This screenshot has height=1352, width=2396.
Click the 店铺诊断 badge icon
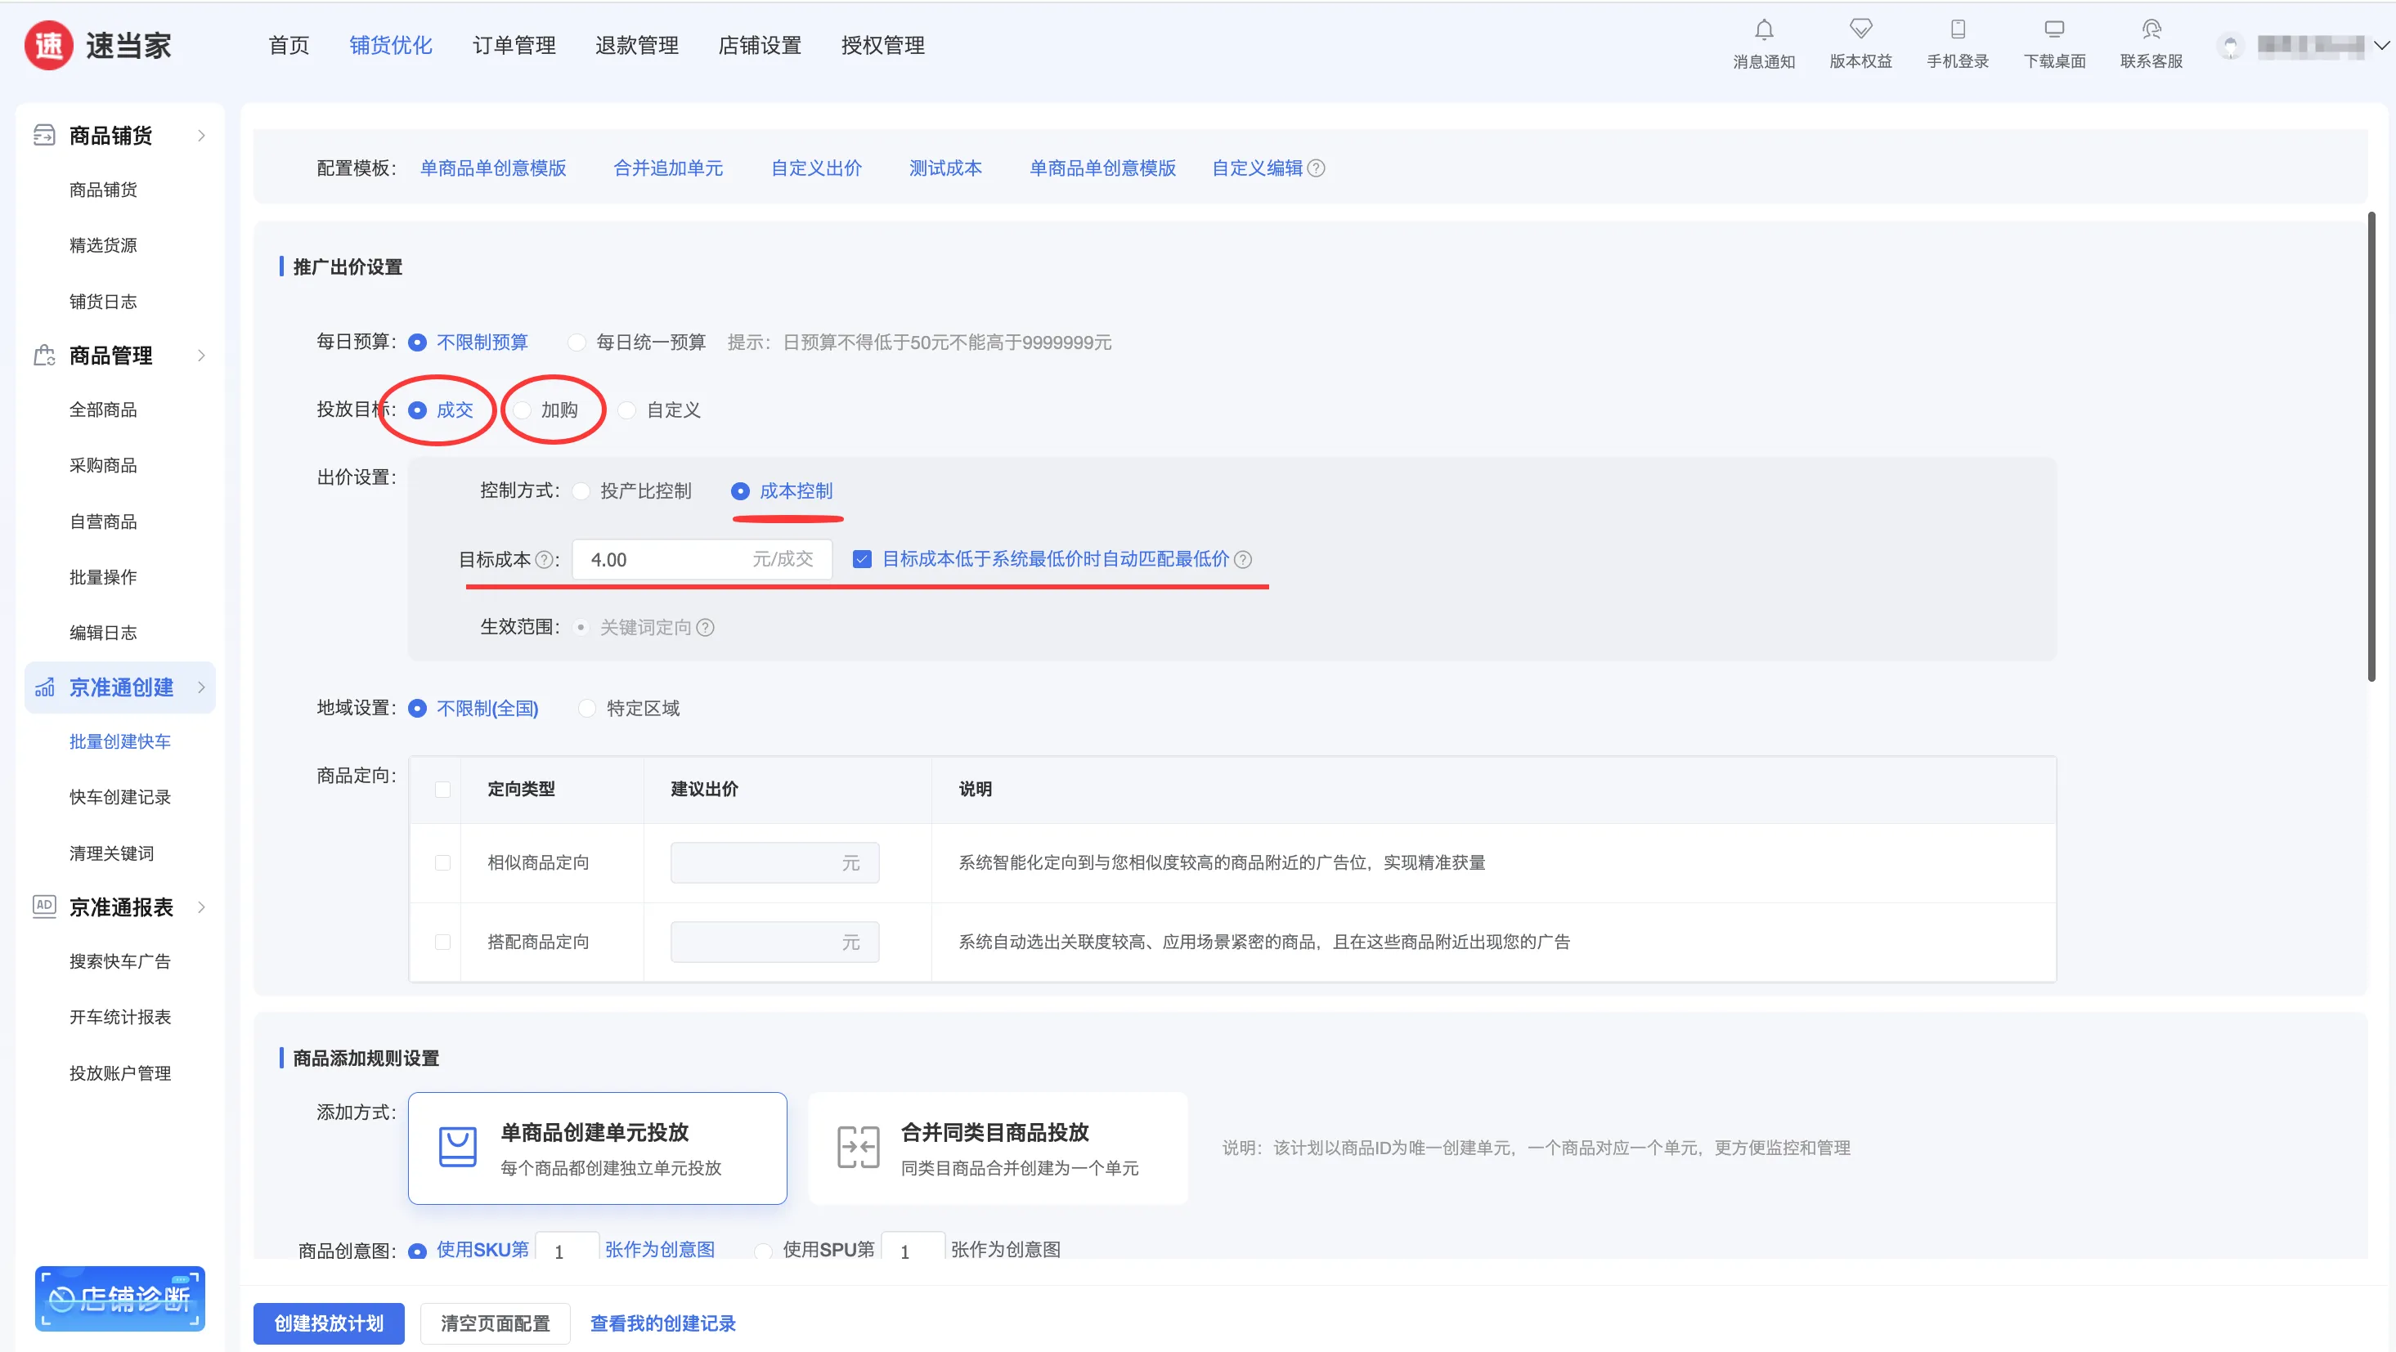120,1298
